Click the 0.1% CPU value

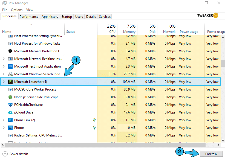112,74
